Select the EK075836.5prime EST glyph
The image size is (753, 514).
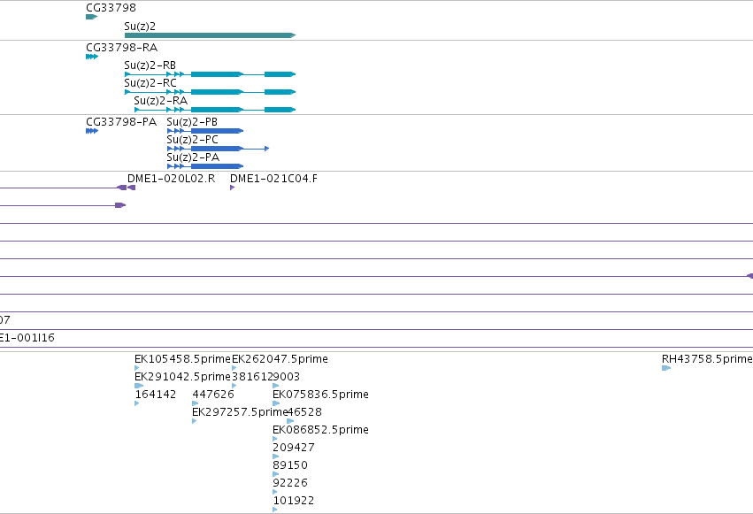click(x=276, y=403)
